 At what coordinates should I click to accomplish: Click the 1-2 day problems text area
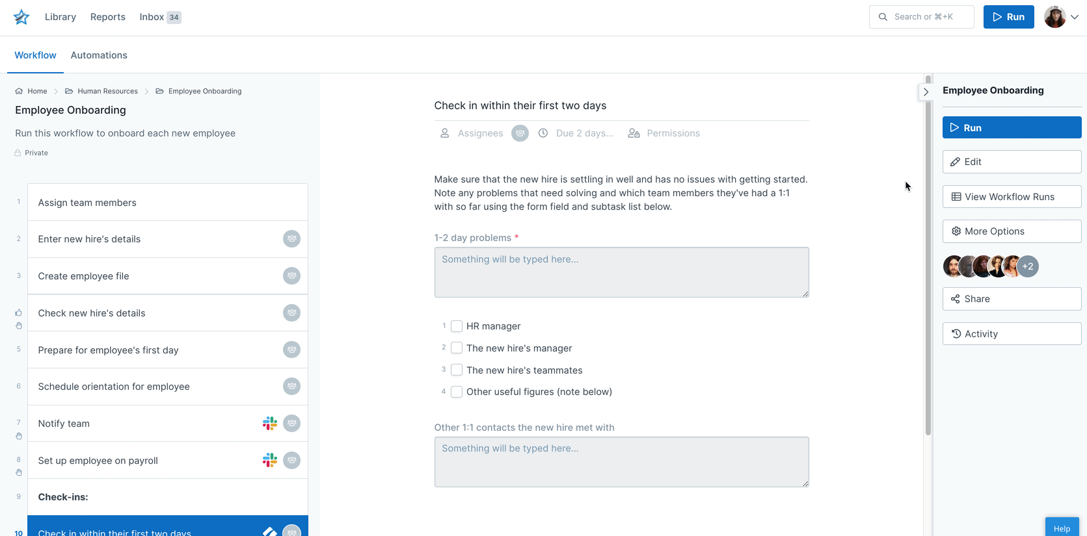(x=621, y=272)
